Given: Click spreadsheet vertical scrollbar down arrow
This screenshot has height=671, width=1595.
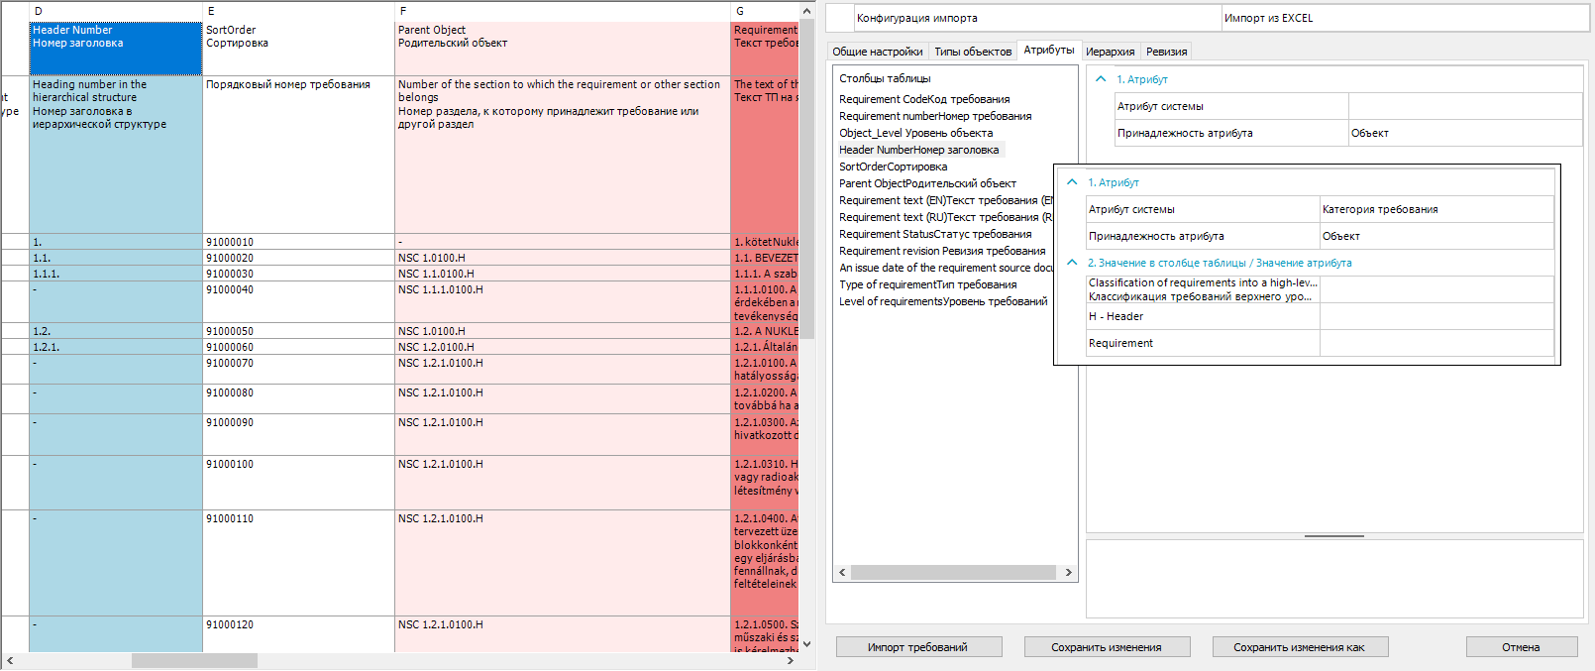Looking at the screenshot, I should coord(806,644).
